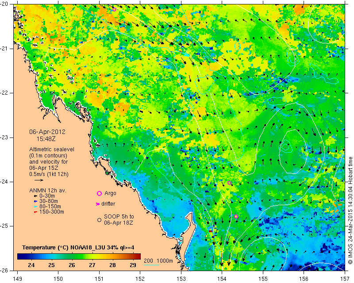Select the Argo float marker at latitude -24
This screenshot has width=354, height=283.
[x=229, y=183]
